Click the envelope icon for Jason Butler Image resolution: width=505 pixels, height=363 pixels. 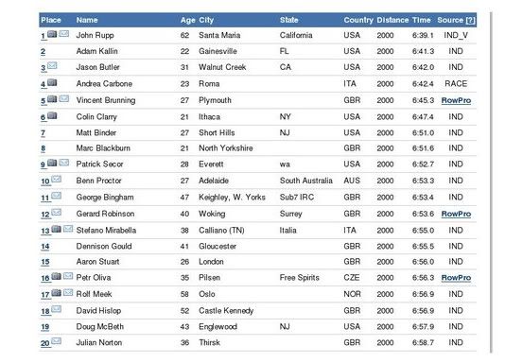pos(52,65)
